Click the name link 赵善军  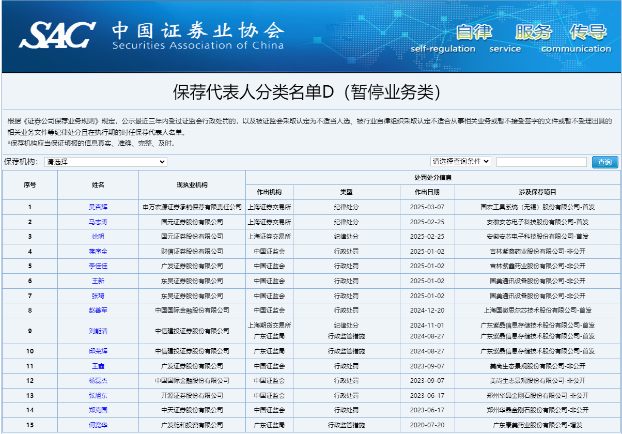[x=98, y=311]
